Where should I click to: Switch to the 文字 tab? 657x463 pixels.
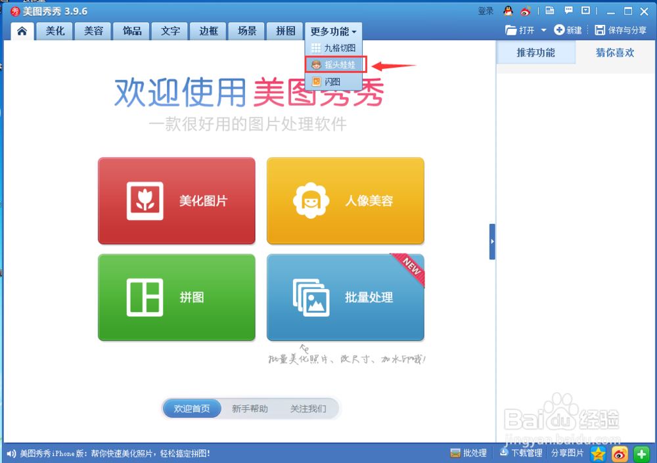[171, 31]
